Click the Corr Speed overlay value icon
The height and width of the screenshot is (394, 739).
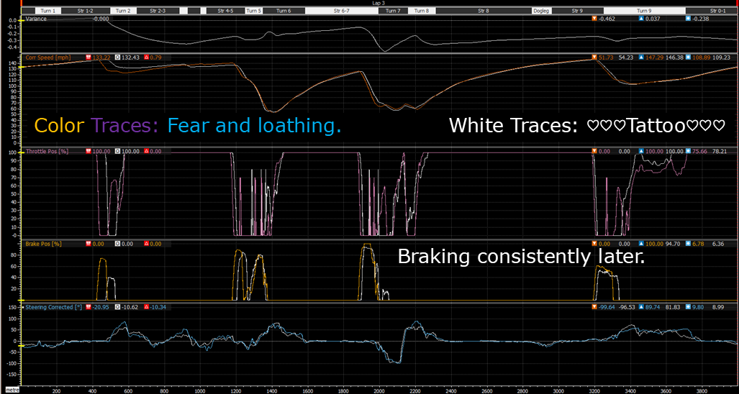click(x=117, y=57)
